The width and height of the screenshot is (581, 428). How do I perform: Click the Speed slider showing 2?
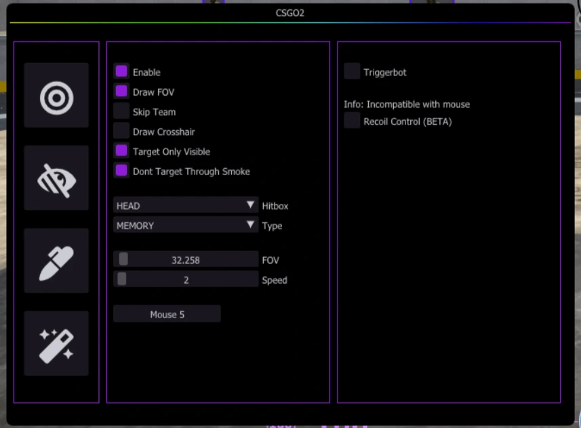coord(186,279)
